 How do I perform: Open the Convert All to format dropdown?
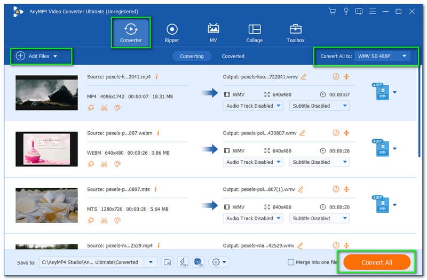(x=382, y=56)
